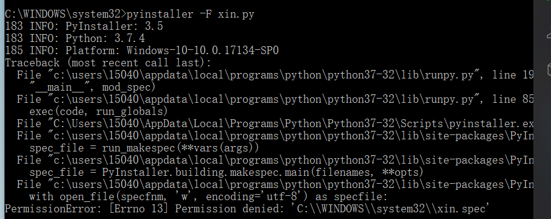Click the '[Errno 13]' error code text

(139, 209)
